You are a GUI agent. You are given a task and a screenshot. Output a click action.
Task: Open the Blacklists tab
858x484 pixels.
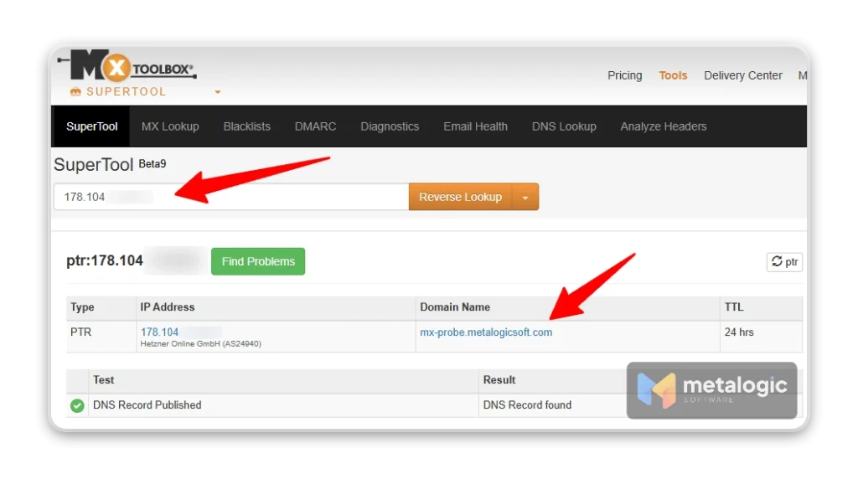click(x=247, y=126)
